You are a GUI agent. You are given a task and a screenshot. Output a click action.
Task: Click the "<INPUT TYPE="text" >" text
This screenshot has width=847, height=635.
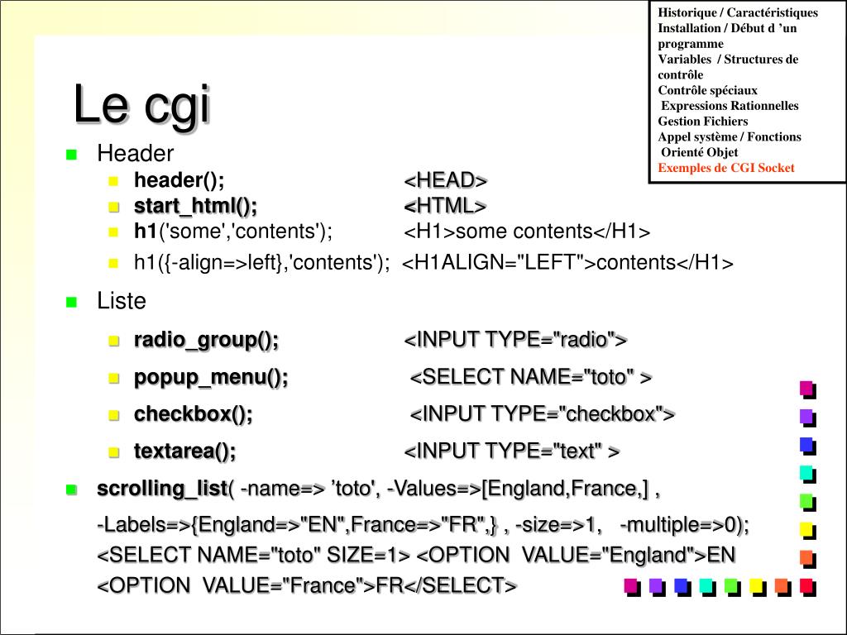(511, 451)
